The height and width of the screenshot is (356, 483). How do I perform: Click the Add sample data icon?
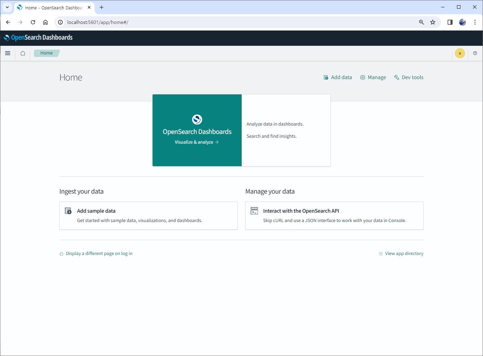pos(68,211)
